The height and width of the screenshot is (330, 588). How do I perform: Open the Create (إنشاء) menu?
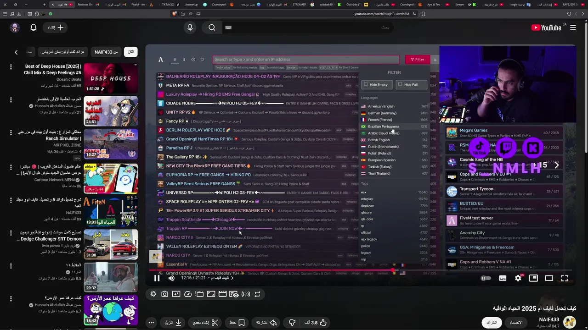56,27
